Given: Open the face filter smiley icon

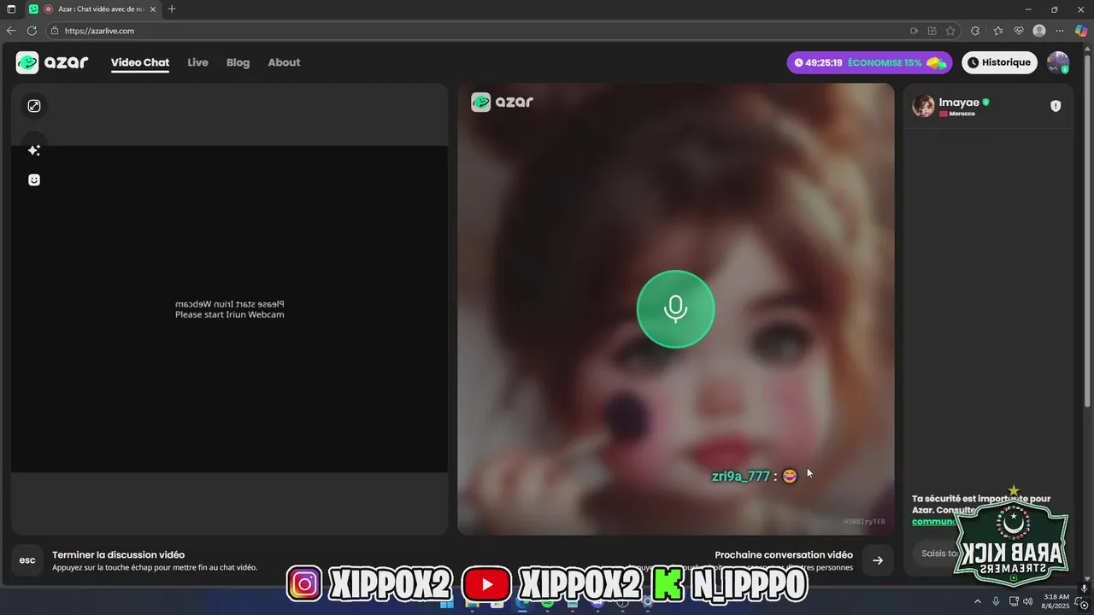Looking at the screenshot, I should pos(34,180).
